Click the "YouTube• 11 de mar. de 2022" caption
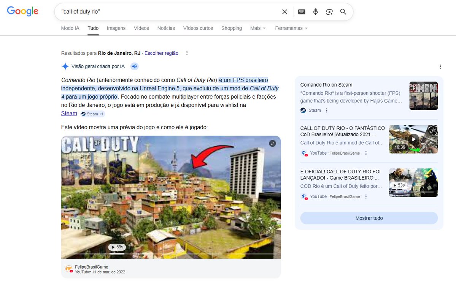The image size is (456, 283). click(100, 272)
